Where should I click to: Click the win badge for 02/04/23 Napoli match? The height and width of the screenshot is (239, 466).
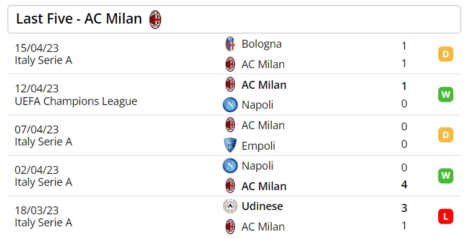click(445, 176)
